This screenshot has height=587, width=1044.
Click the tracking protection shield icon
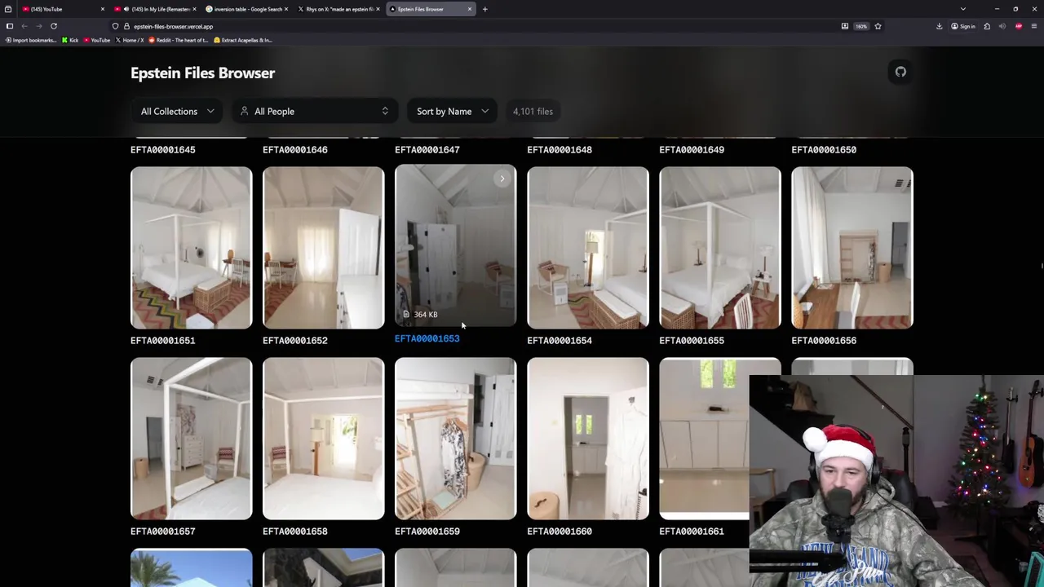tap(115, 26)
